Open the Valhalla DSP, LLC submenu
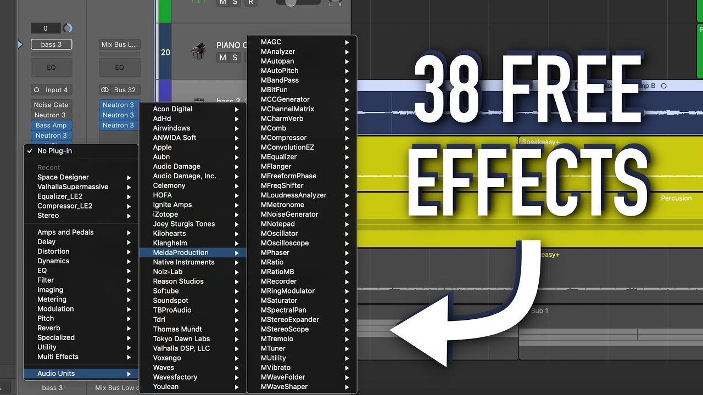Image resolution: width=703 pixels, height=395 pixels. click(x=193, y=348)
